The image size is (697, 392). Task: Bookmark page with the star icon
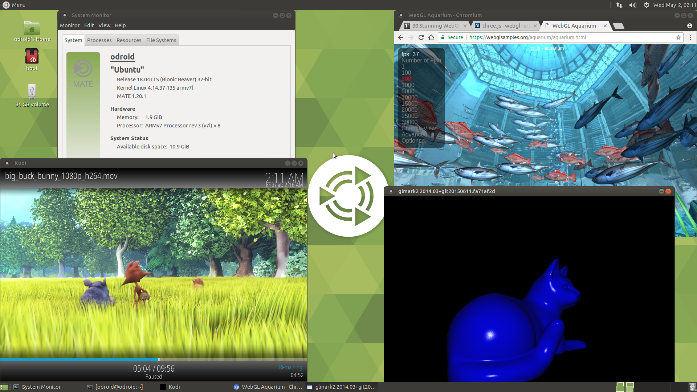tap(678, 37)
